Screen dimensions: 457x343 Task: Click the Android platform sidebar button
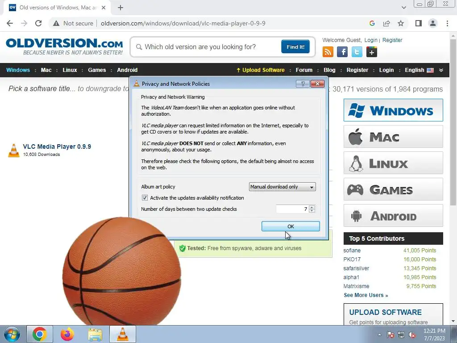[393, 216]
